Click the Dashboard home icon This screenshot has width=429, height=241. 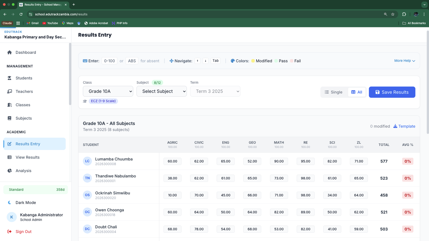tap(10, 52)
